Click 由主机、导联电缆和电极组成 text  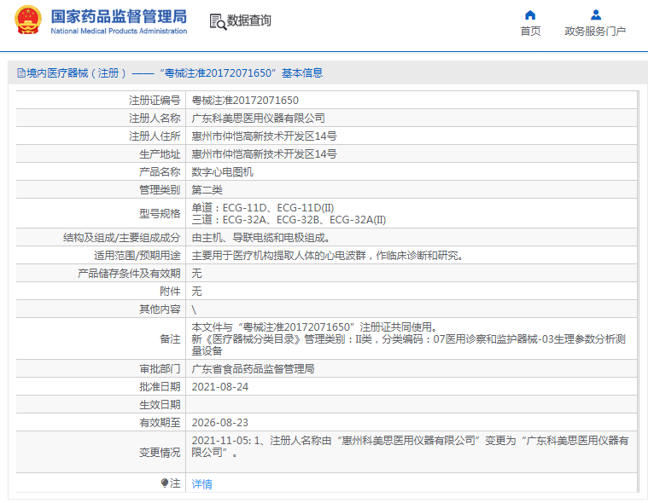260,238
